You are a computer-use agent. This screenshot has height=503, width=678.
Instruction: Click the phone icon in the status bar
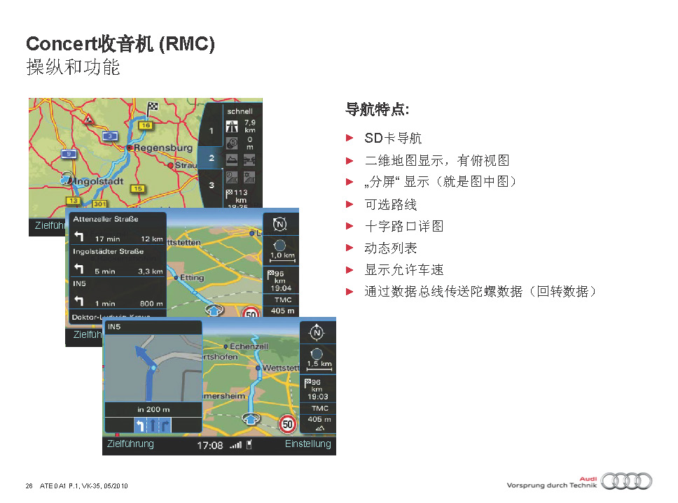click(x=249, y=444)
